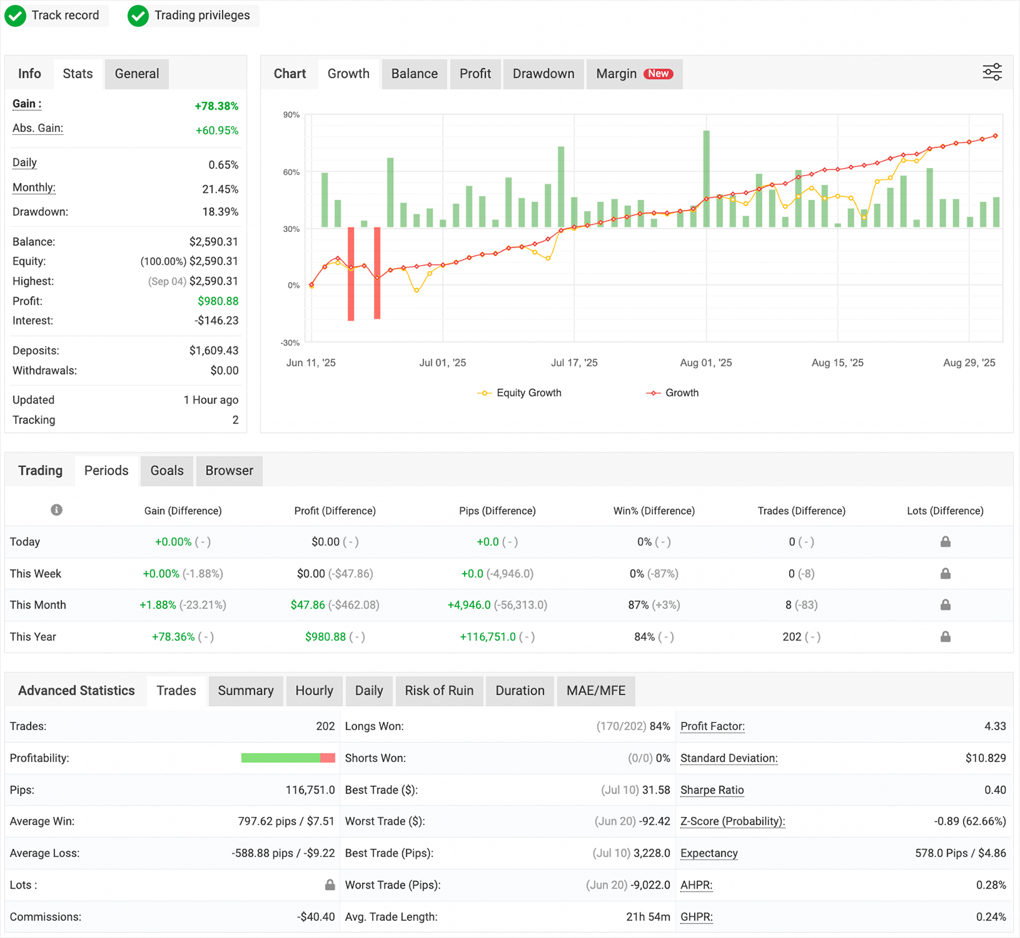Click the Commissions -$40.40 value
This screenshot has height=938, width=1020.
click(x=316, y=916)
